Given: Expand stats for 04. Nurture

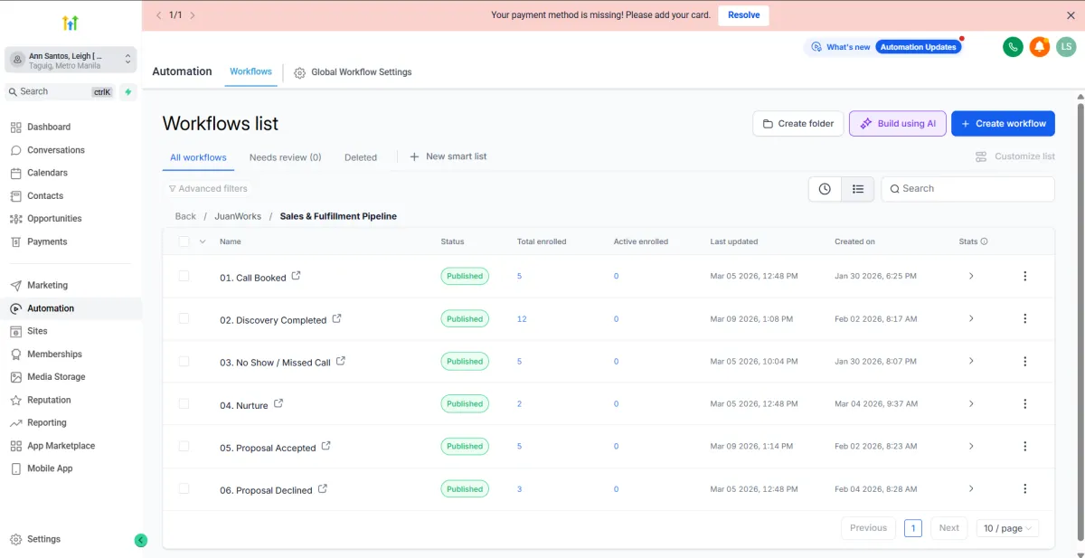Looking at the screenshot, I should [971, 403].
